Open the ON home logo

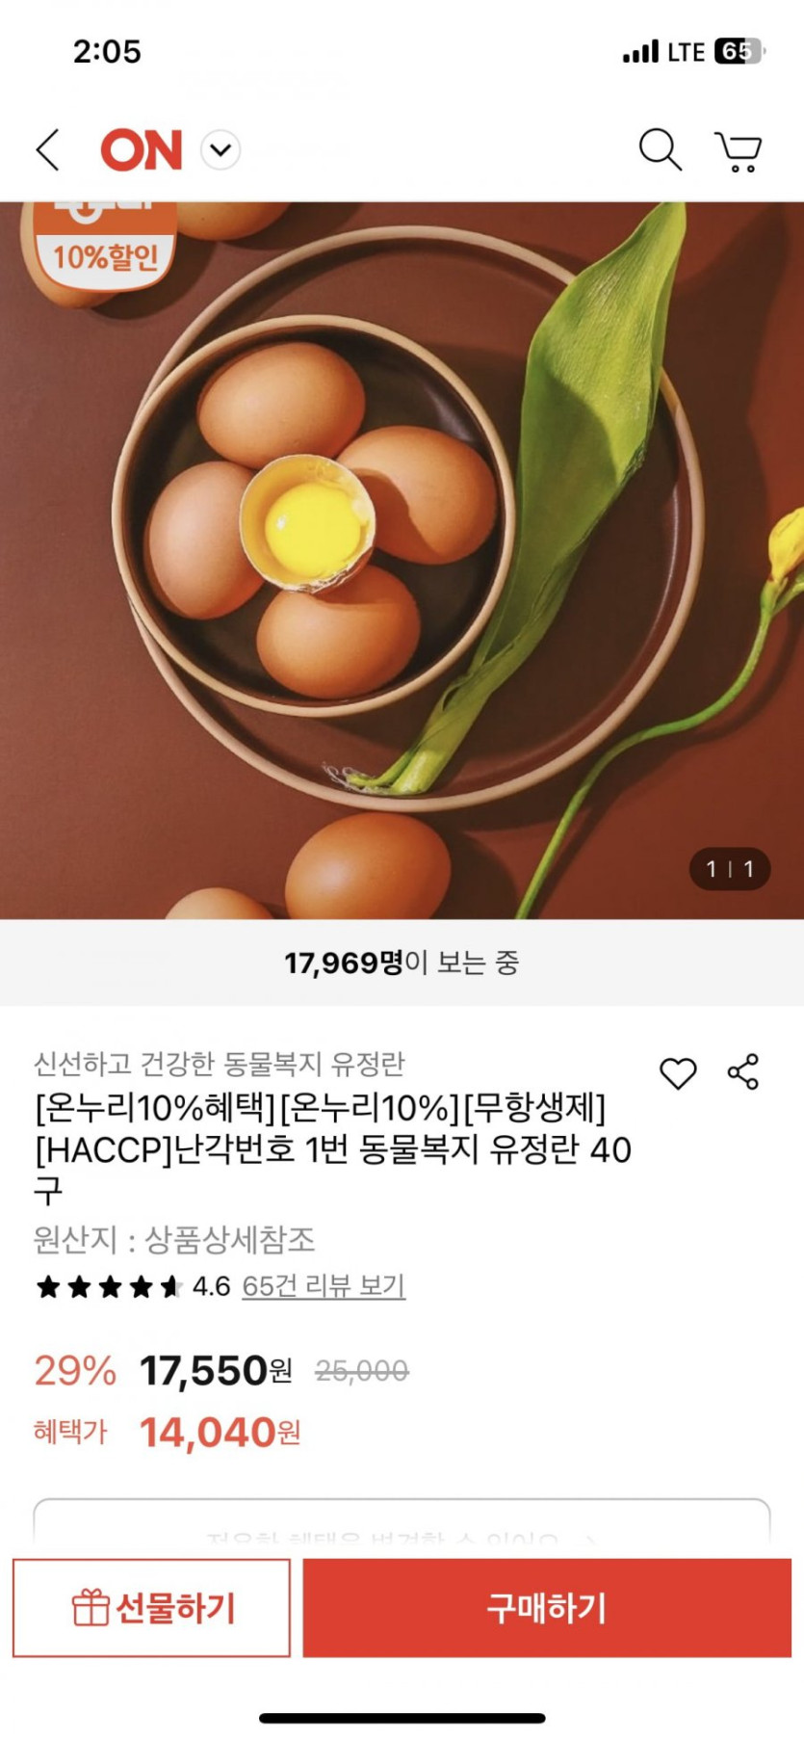[x=142, y=150]
